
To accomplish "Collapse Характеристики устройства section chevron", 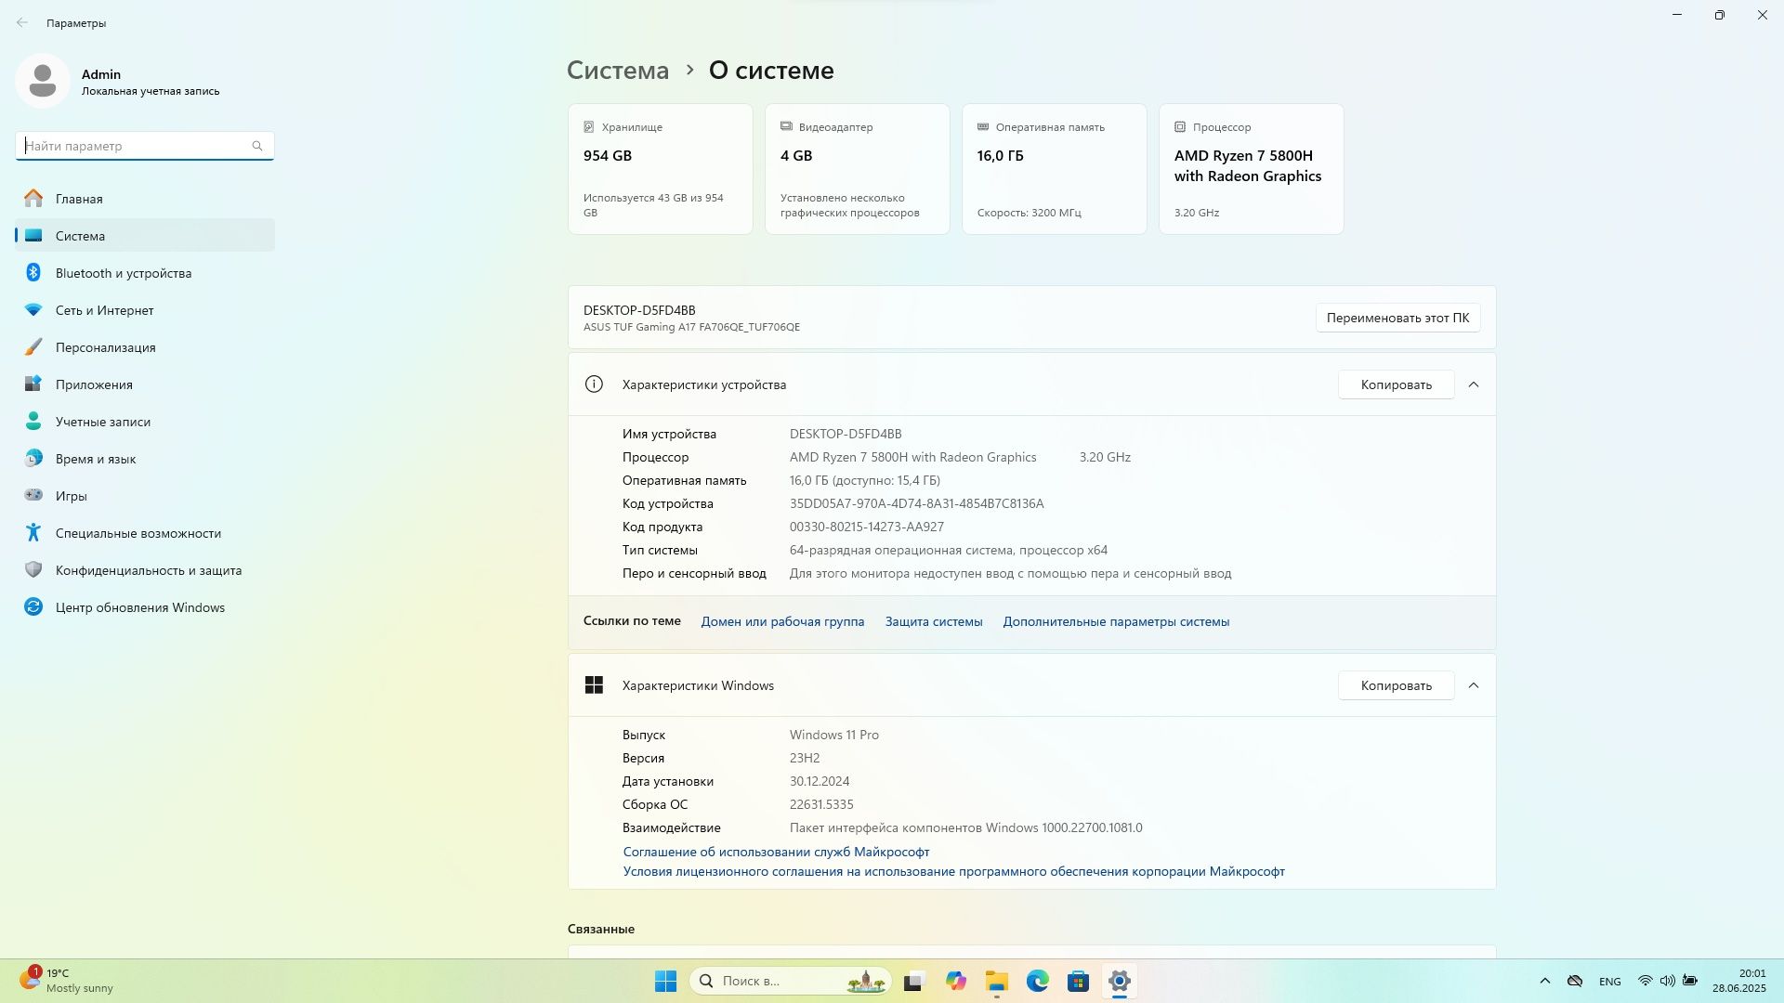I will [1474, 384].
